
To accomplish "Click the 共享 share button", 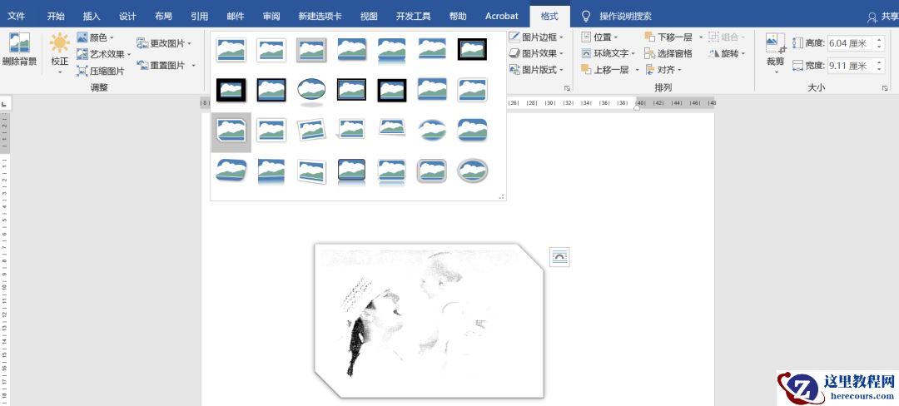I will tap(882, 17).
